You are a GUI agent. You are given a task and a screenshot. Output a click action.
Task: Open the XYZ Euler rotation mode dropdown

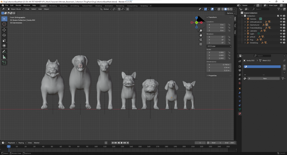[x=219, y=46]
